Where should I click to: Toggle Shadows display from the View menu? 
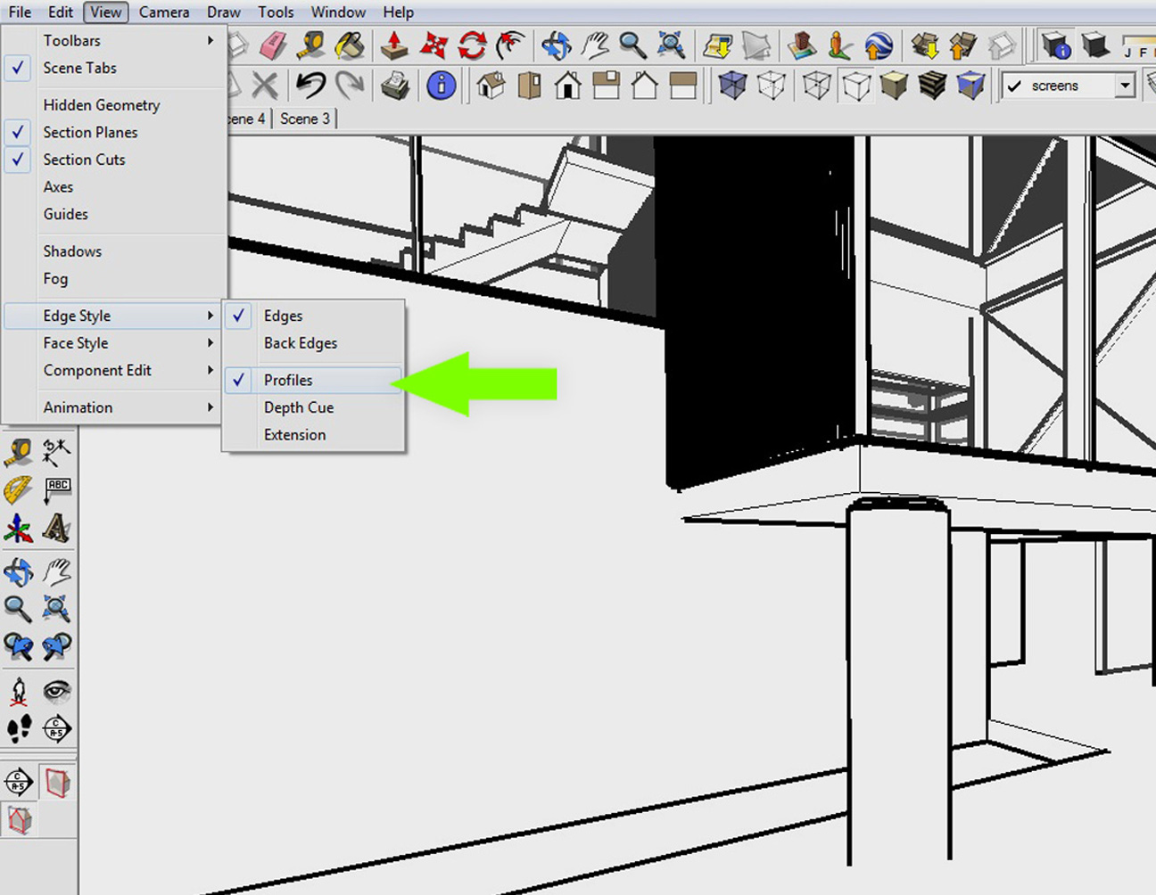[x=72, y=250]
